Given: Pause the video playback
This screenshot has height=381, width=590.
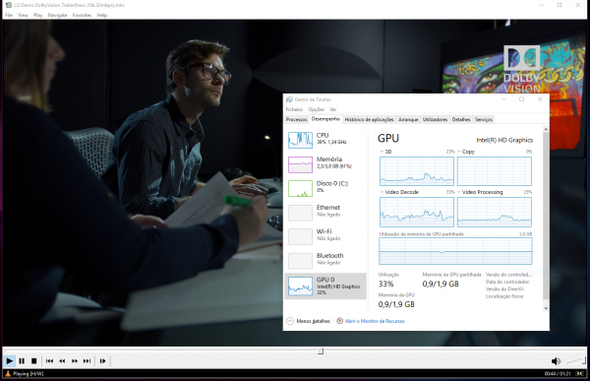Looking at the screenshot, I should 22,361.
